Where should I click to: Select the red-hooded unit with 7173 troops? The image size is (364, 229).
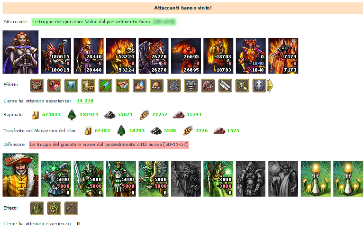283,56
